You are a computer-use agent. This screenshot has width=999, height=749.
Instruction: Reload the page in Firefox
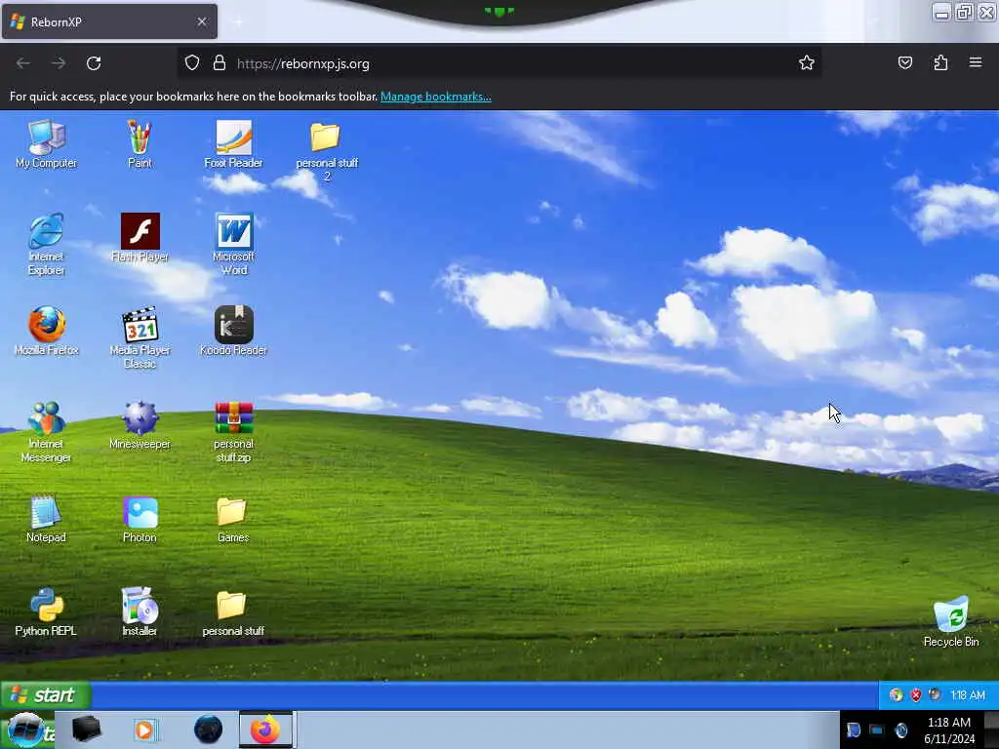click(94, 63)
